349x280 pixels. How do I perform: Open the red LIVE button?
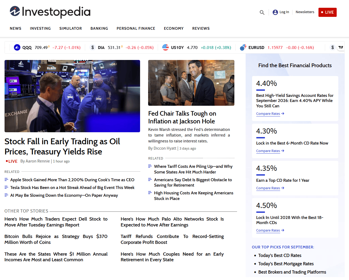[x=327, y=12]
